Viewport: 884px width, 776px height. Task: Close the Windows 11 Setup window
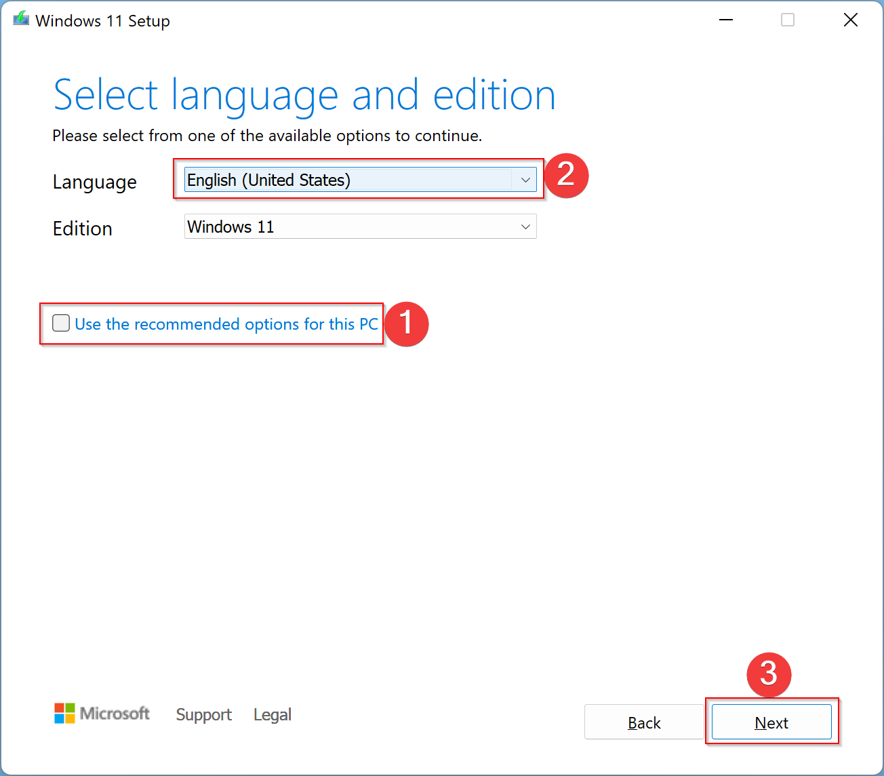click(850, 20)
